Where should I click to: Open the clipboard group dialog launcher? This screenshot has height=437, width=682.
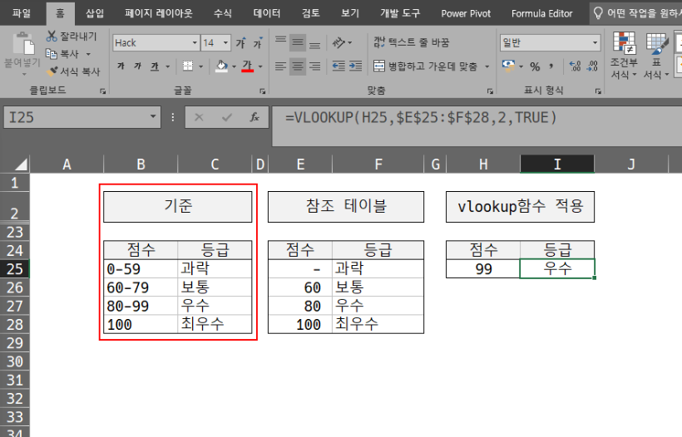click(x=102, y=91)
